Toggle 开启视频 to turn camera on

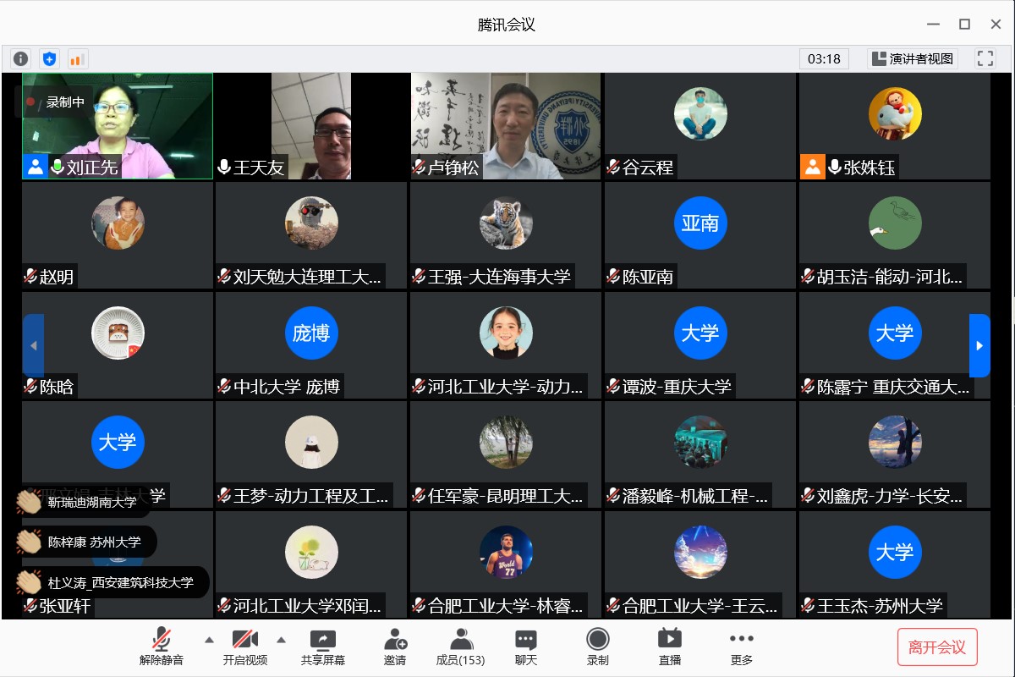point(245,647)
